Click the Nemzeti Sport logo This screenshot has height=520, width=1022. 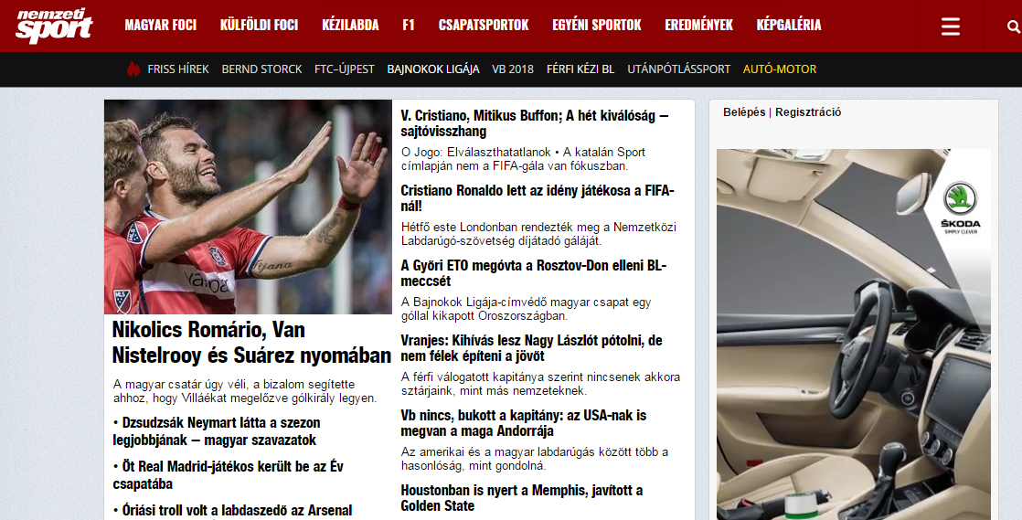click(x=54, y=26)
